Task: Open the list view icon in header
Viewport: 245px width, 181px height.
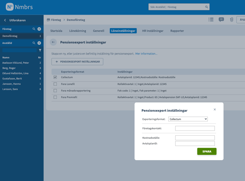Action: pyautogui.click(x=211, y=20)
